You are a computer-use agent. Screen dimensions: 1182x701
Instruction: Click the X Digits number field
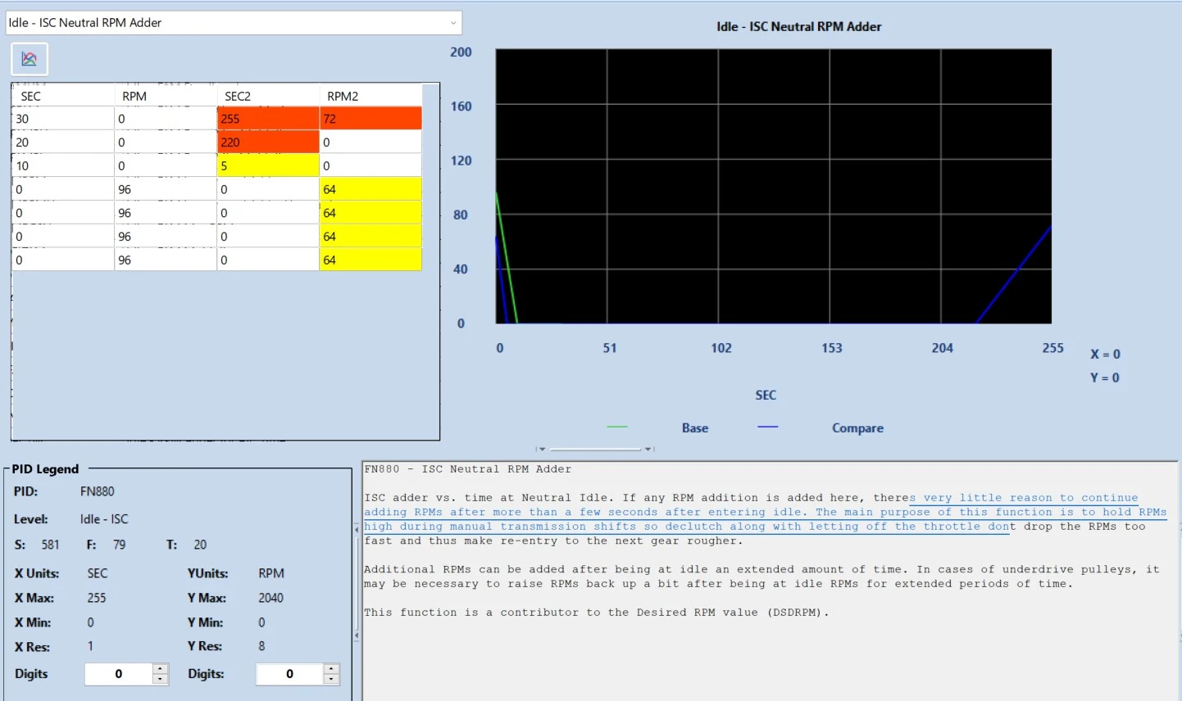coord(119,674)
